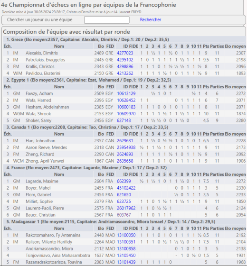The image size is (247, 266).
Task: Click the 'Dernière mise à jour 30.06.2024' line
Action: click(71, 12)
